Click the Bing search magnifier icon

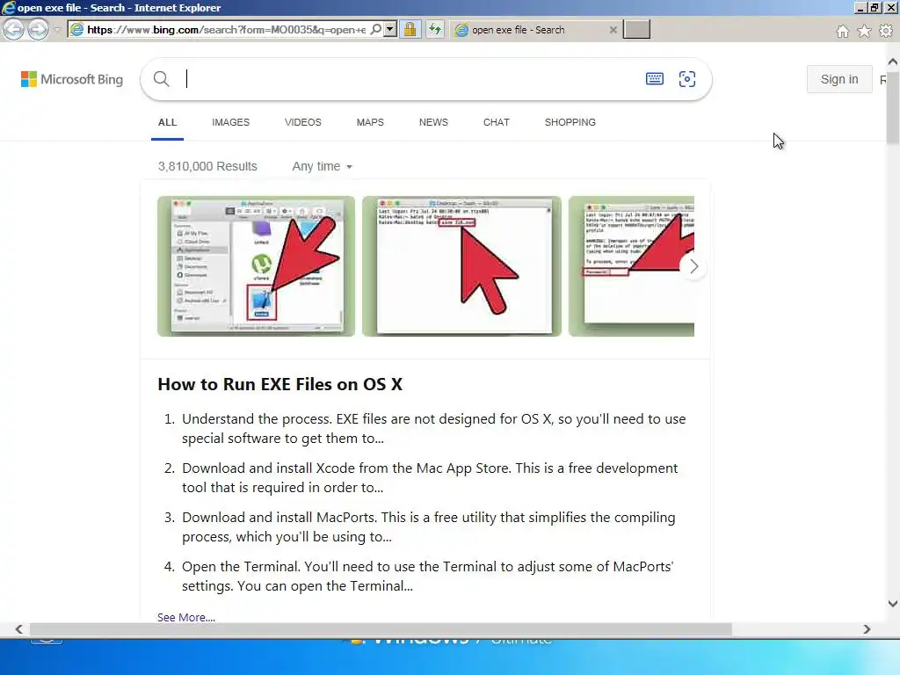[162, 79]
